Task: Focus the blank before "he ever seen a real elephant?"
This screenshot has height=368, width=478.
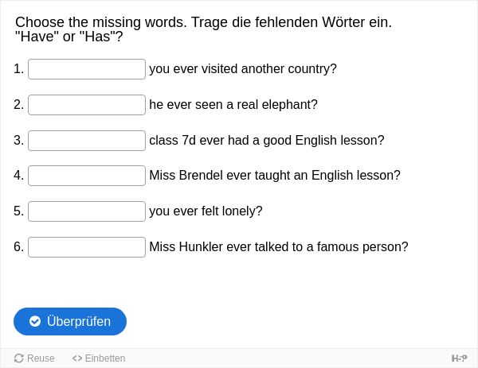Action: click(x=87, y=105)
